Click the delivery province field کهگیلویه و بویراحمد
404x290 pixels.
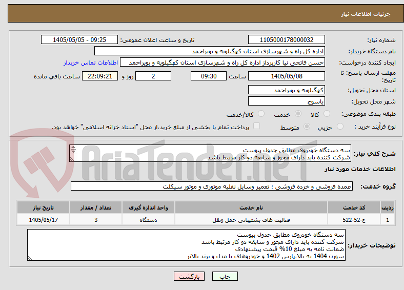(286, 90)
